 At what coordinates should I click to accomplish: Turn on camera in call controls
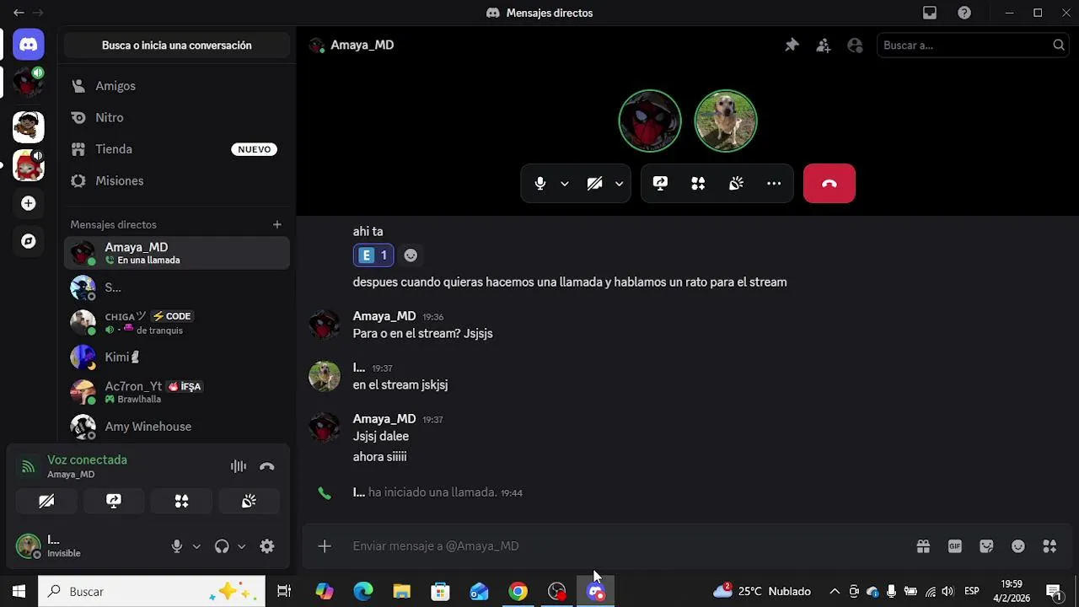(594, 184)
